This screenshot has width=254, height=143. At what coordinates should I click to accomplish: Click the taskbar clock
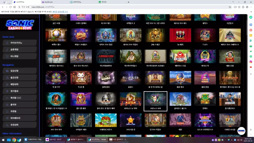pos(248,140)
